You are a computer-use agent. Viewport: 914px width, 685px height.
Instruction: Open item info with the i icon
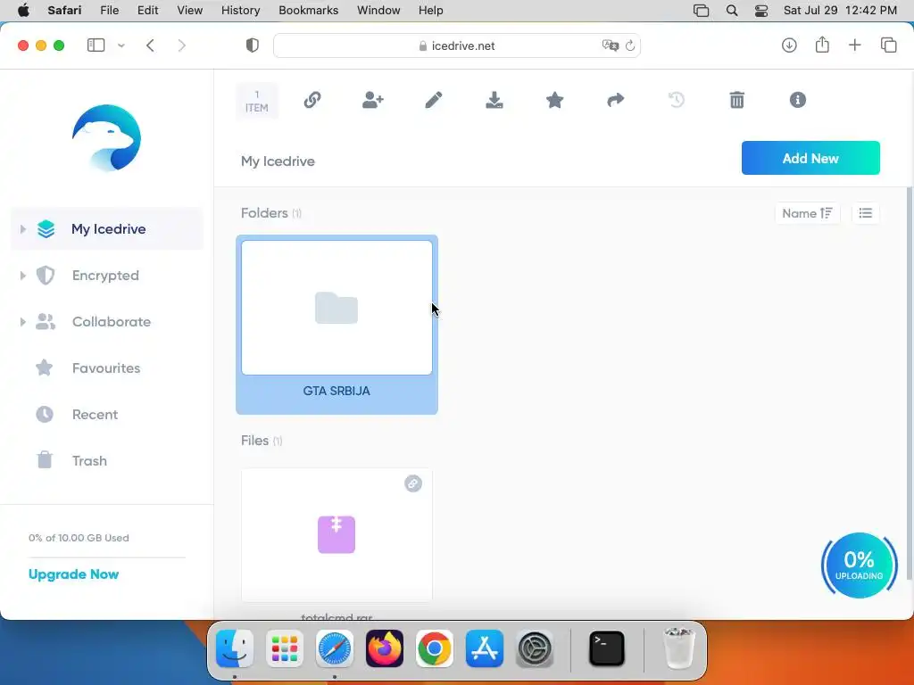click(x=797, y=100)
